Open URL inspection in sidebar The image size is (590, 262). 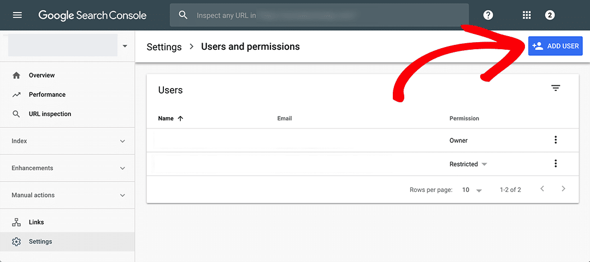pyautogui.click(x=67, y=114)
